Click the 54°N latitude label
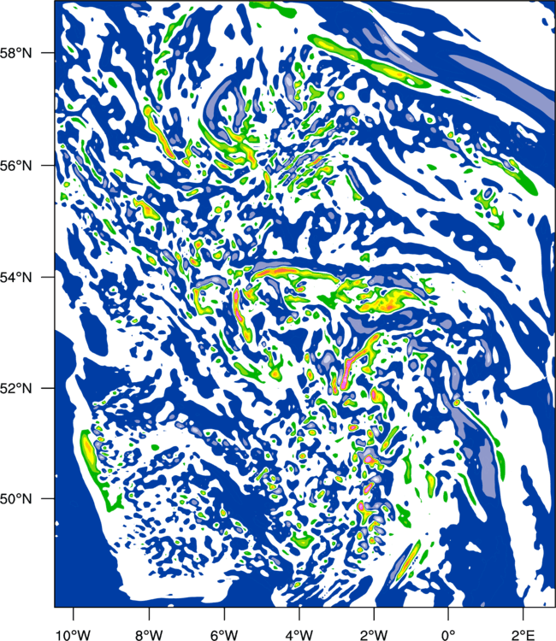The height and width of the screenshot is (641, 556). [x=16, y=277]
